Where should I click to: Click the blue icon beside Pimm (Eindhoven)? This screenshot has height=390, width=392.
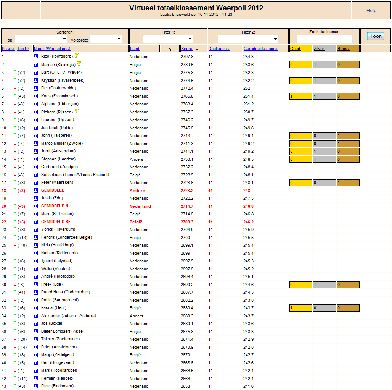[36, 386]
